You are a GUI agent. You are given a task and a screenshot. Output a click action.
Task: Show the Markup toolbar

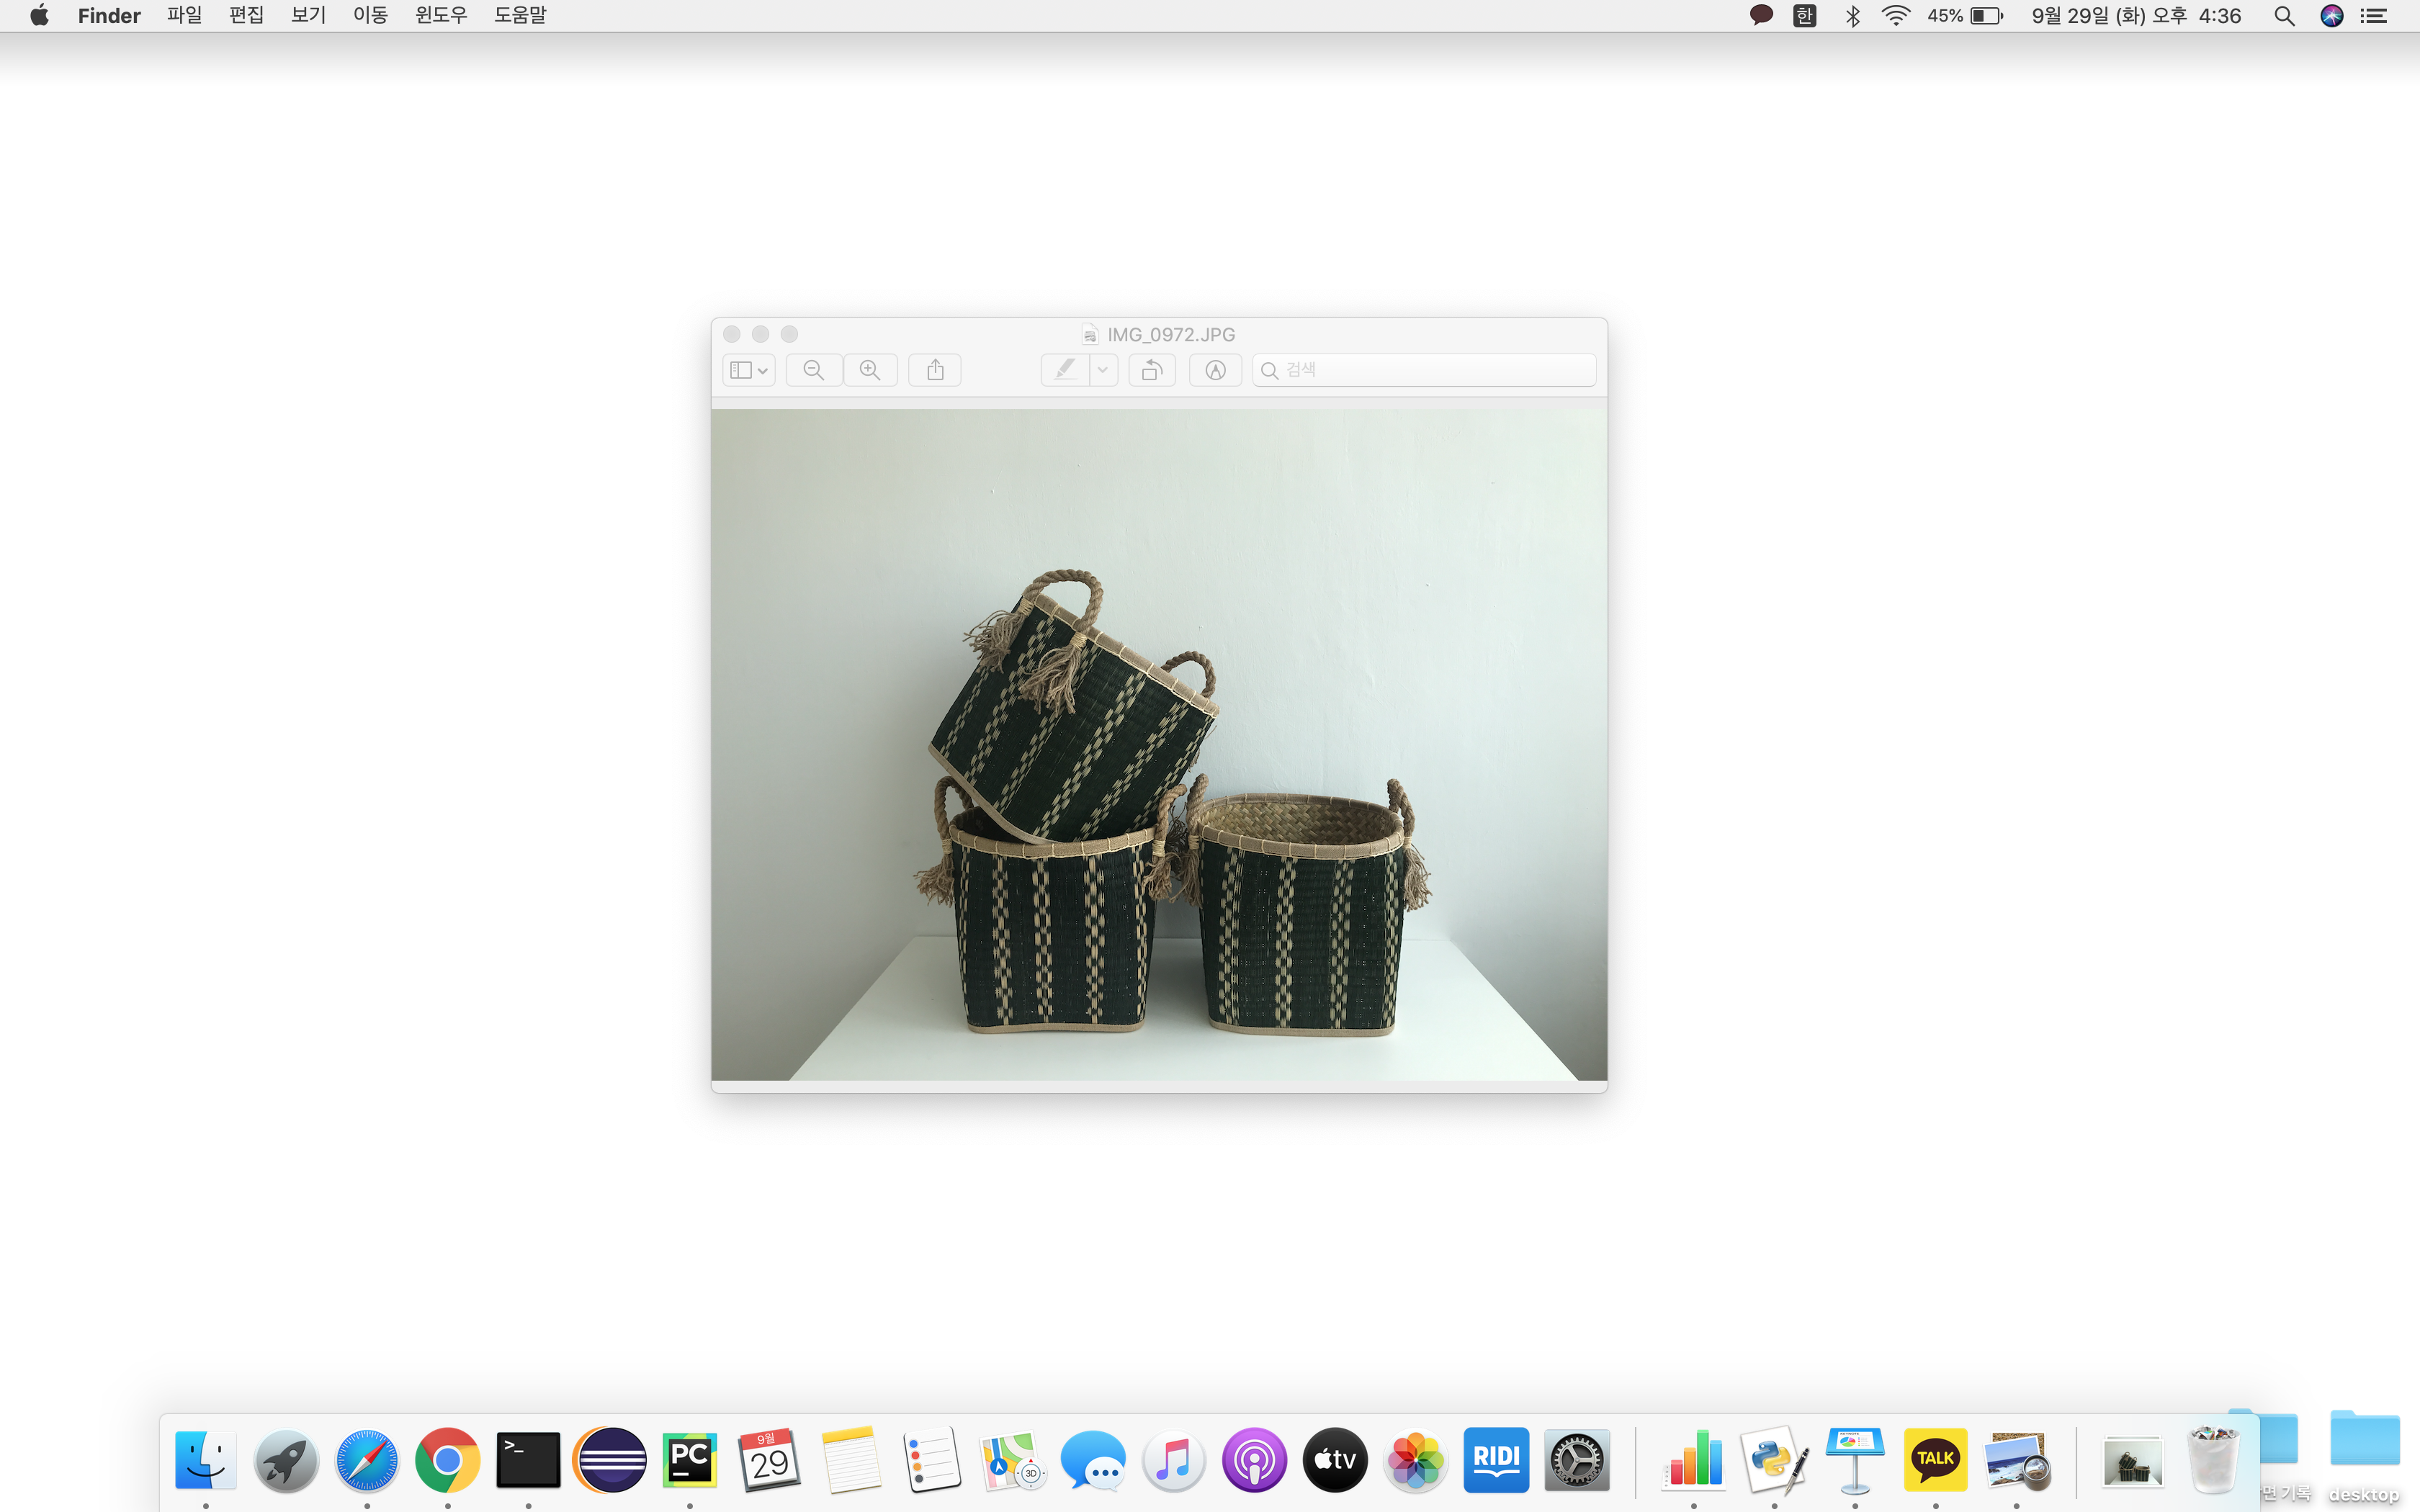click(1215, 370)
